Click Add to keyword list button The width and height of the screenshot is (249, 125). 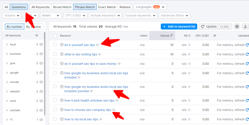click(179, 27)
